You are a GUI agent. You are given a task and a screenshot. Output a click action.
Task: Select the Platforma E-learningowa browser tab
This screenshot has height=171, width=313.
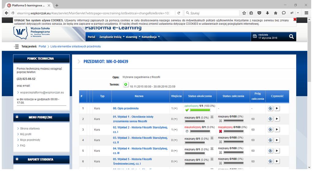28,6
